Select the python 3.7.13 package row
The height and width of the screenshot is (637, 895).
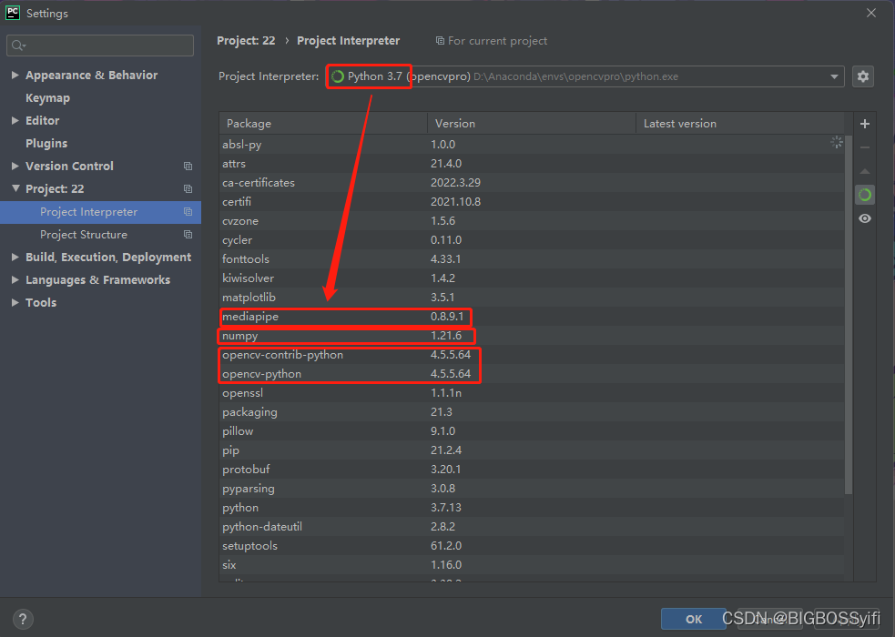point(532,508)
